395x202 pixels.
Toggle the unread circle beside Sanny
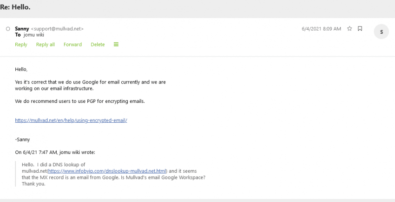(8, 29)
